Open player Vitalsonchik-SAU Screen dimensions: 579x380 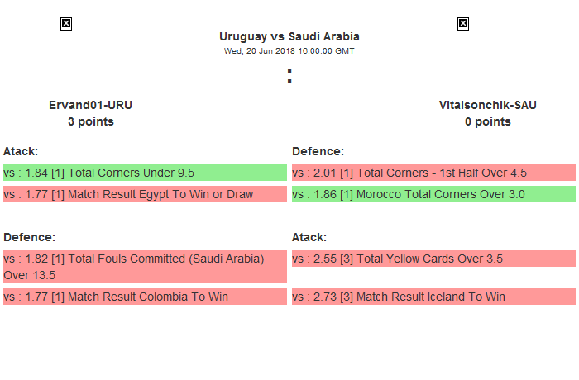488,105
